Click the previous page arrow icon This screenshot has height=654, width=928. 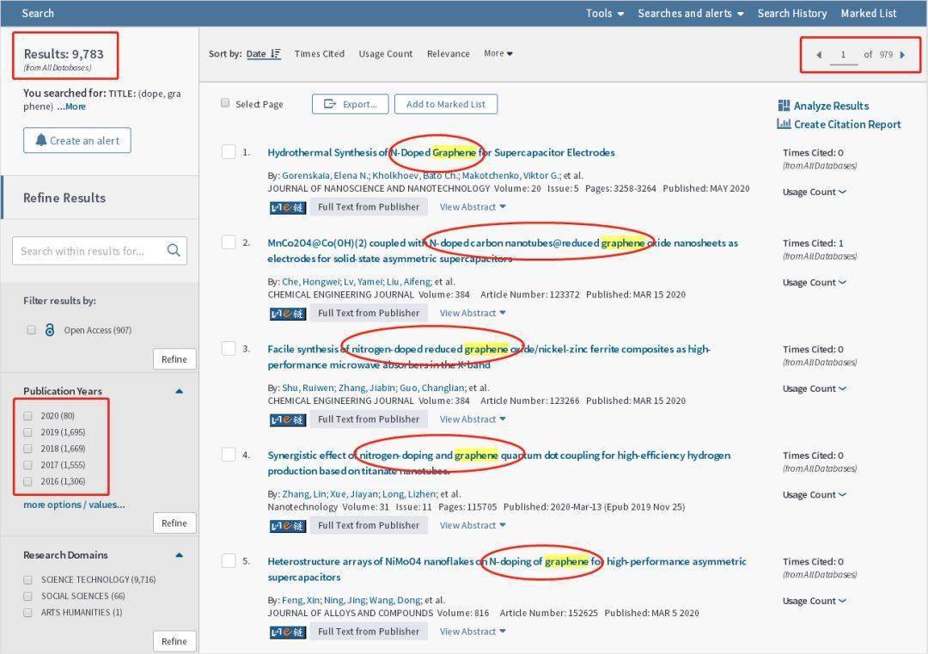pos(818,55)
